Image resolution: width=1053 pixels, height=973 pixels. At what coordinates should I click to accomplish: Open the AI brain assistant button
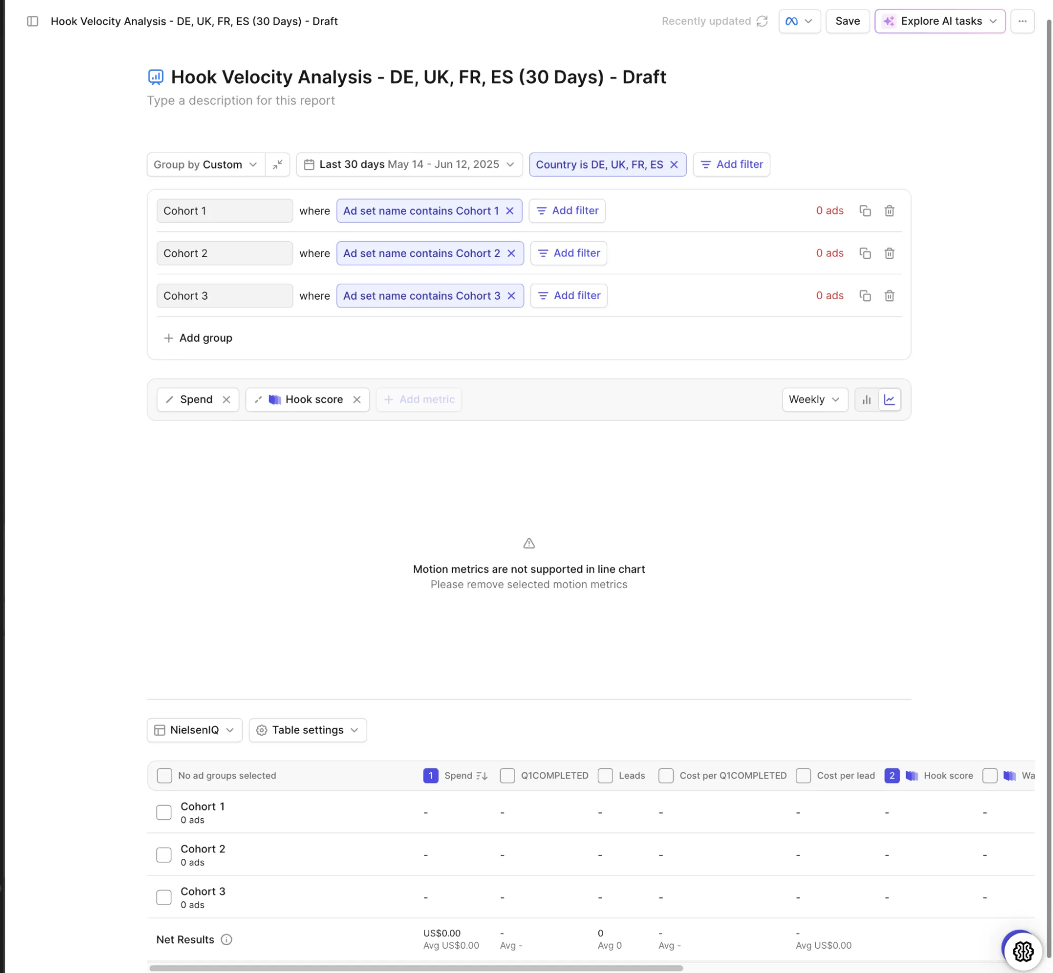coord(1022,951)
